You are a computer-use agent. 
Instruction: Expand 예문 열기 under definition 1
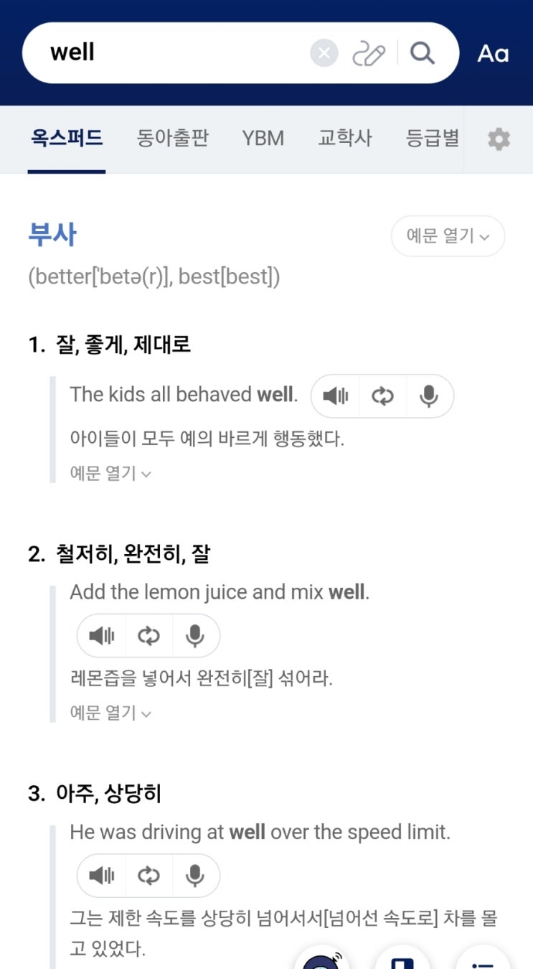(x=110, y=474)
